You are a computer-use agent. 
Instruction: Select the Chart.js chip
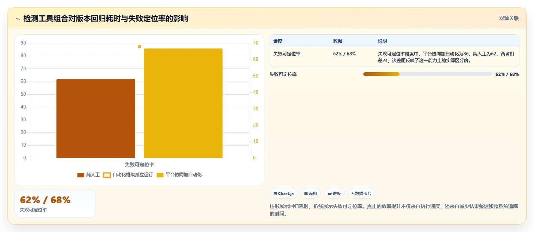tap(283, 193)
